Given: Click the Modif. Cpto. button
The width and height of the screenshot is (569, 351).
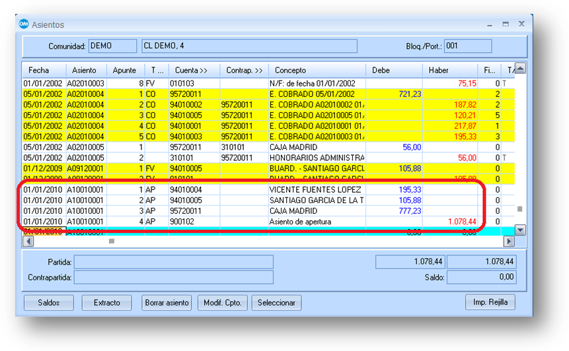Looking at the screenshot, I should pyautogui.click(x=223, y=303).
